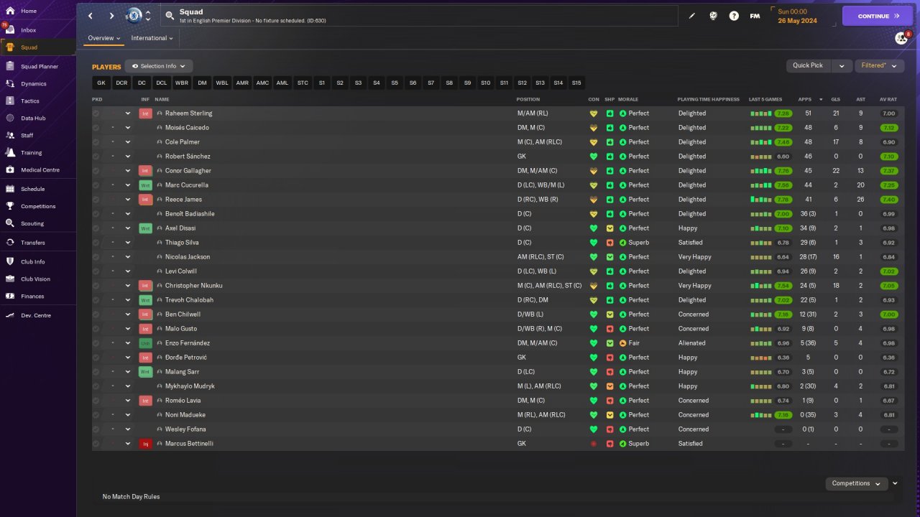
Task: Open the Staff section
Action: (x=37, y=136)
